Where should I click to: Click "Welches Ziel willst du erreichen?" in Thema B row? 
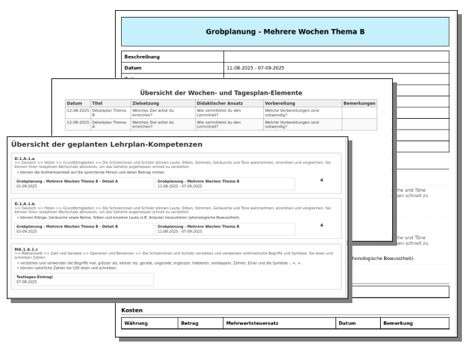tap(163, 113)
